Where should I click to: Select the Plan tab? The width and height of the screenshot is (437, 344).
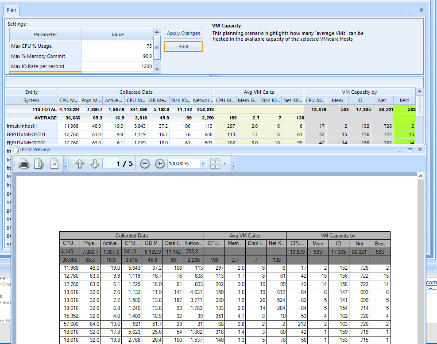click(12, 10)
